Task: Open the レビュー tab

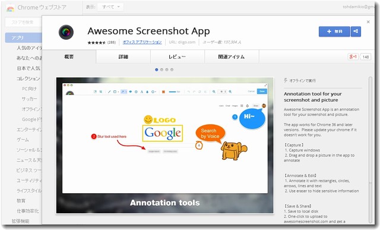Action: 178,57
